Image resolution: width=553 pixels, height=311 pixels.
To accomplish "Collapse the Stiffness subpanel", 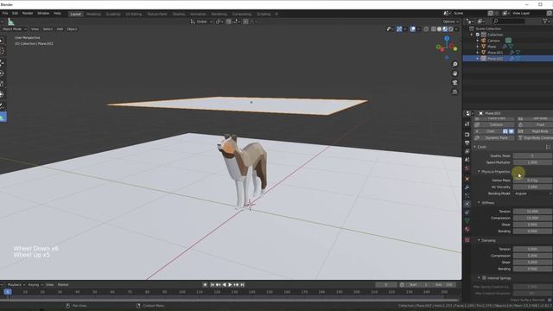I will 479,203.
